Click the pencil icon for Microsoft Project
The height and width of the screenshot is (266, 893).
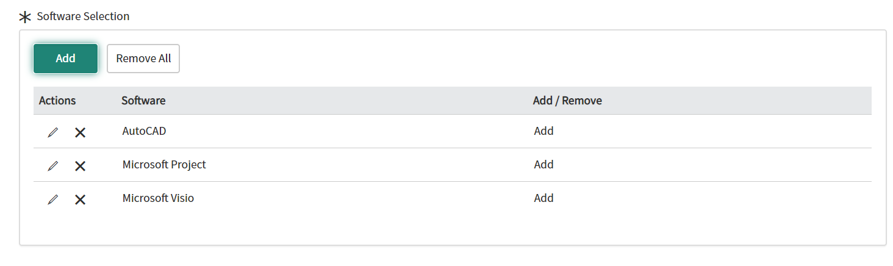[x=53, y=166]
